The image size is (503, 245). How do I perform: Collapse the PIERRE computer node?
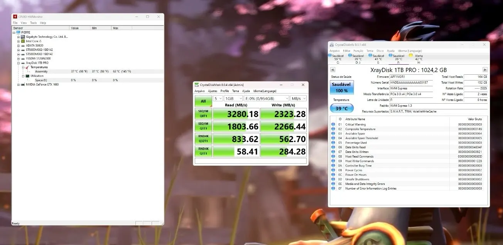coord(14,32)
